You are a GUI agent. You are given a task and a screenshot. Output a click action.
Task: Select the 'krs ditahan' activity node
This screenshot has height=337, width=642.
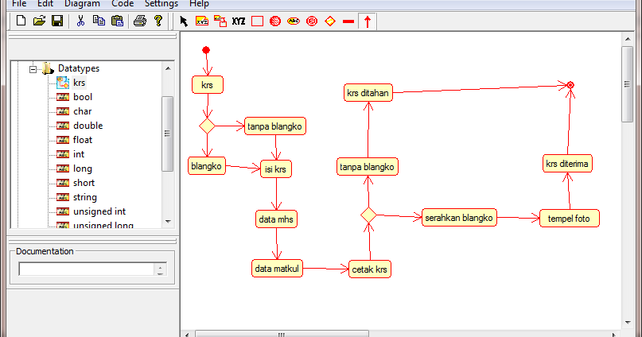[x=368, y=93]
